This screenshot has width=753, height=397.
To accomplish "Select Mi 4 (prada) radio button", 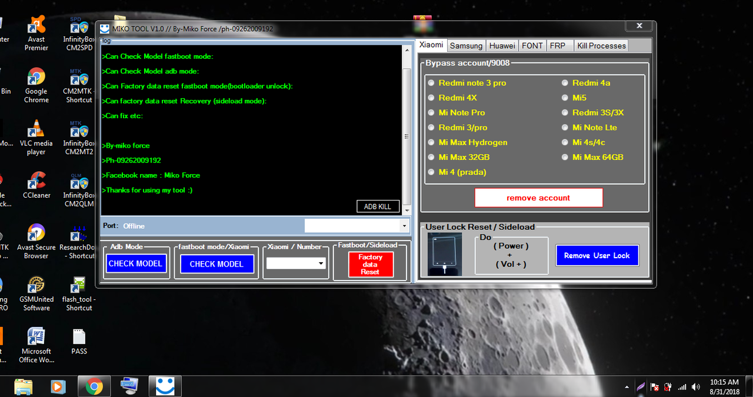I will coord(432,172).
